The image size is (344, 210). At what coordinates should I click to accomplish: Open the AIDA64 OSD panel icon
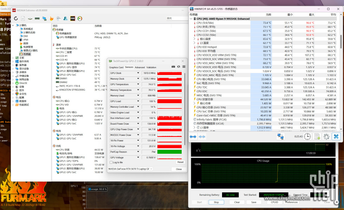tap(73, 19)
